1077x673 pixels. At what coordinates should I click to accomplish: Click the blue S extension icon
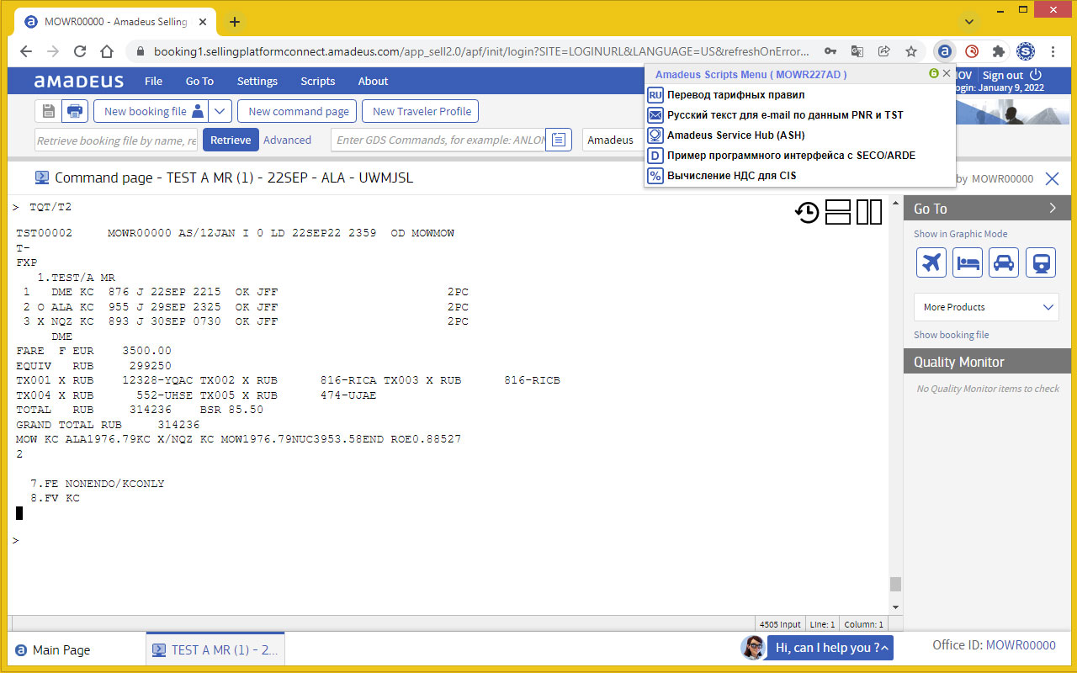[1026, 51]
